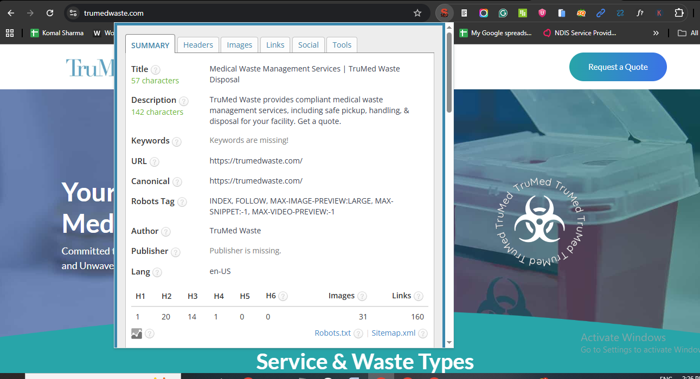Screen dimensions: 700x379
Task: Click the Request a Quote button
Action: coord(618,67)
